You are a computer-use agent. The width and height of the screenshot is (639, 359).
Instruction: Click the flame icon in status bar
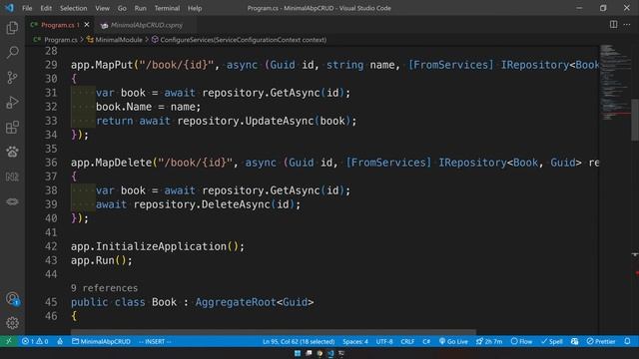click(x=60, y=341)
